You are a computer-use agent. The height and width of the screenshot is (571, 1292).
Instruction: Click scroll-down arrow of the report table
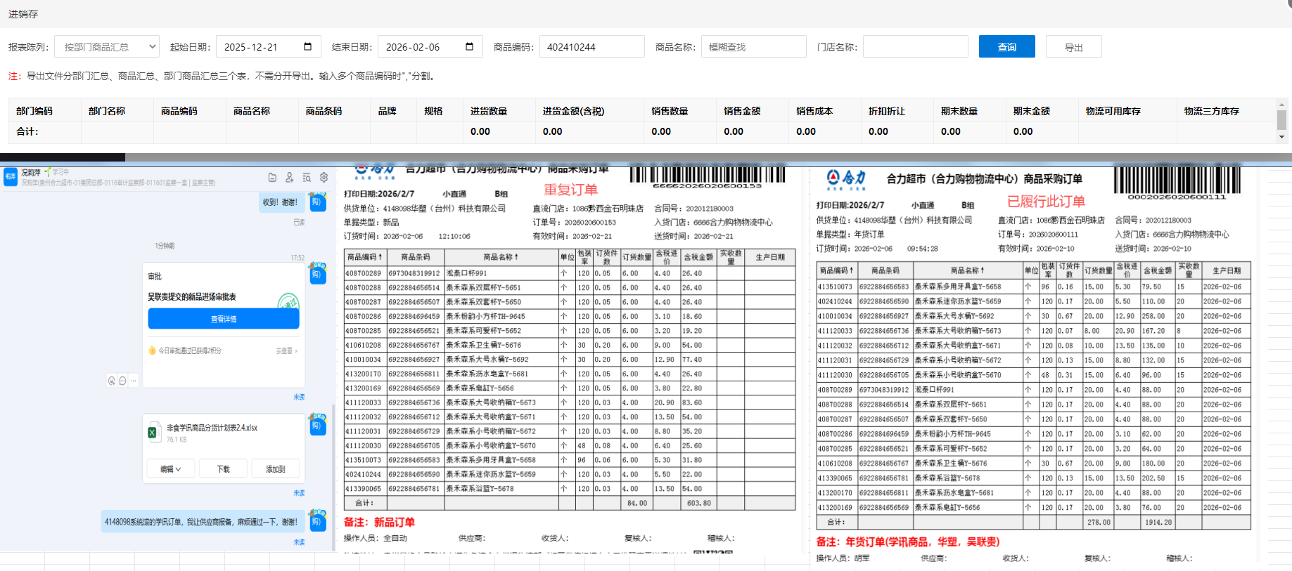click(x=1281, y=137)
